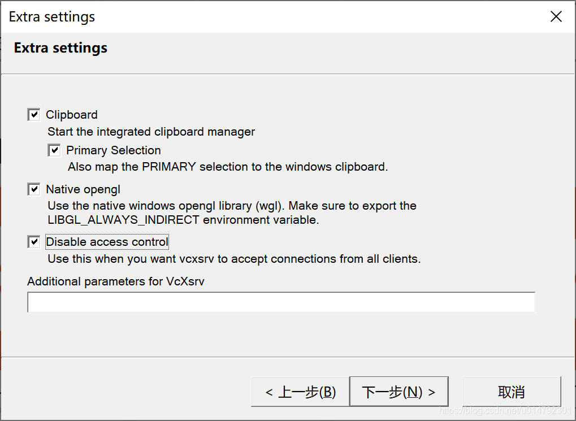Click 'LIBGL_ALWAYS_INDIRECT environment variable' text
576x421 pixels.
[183, 220]
